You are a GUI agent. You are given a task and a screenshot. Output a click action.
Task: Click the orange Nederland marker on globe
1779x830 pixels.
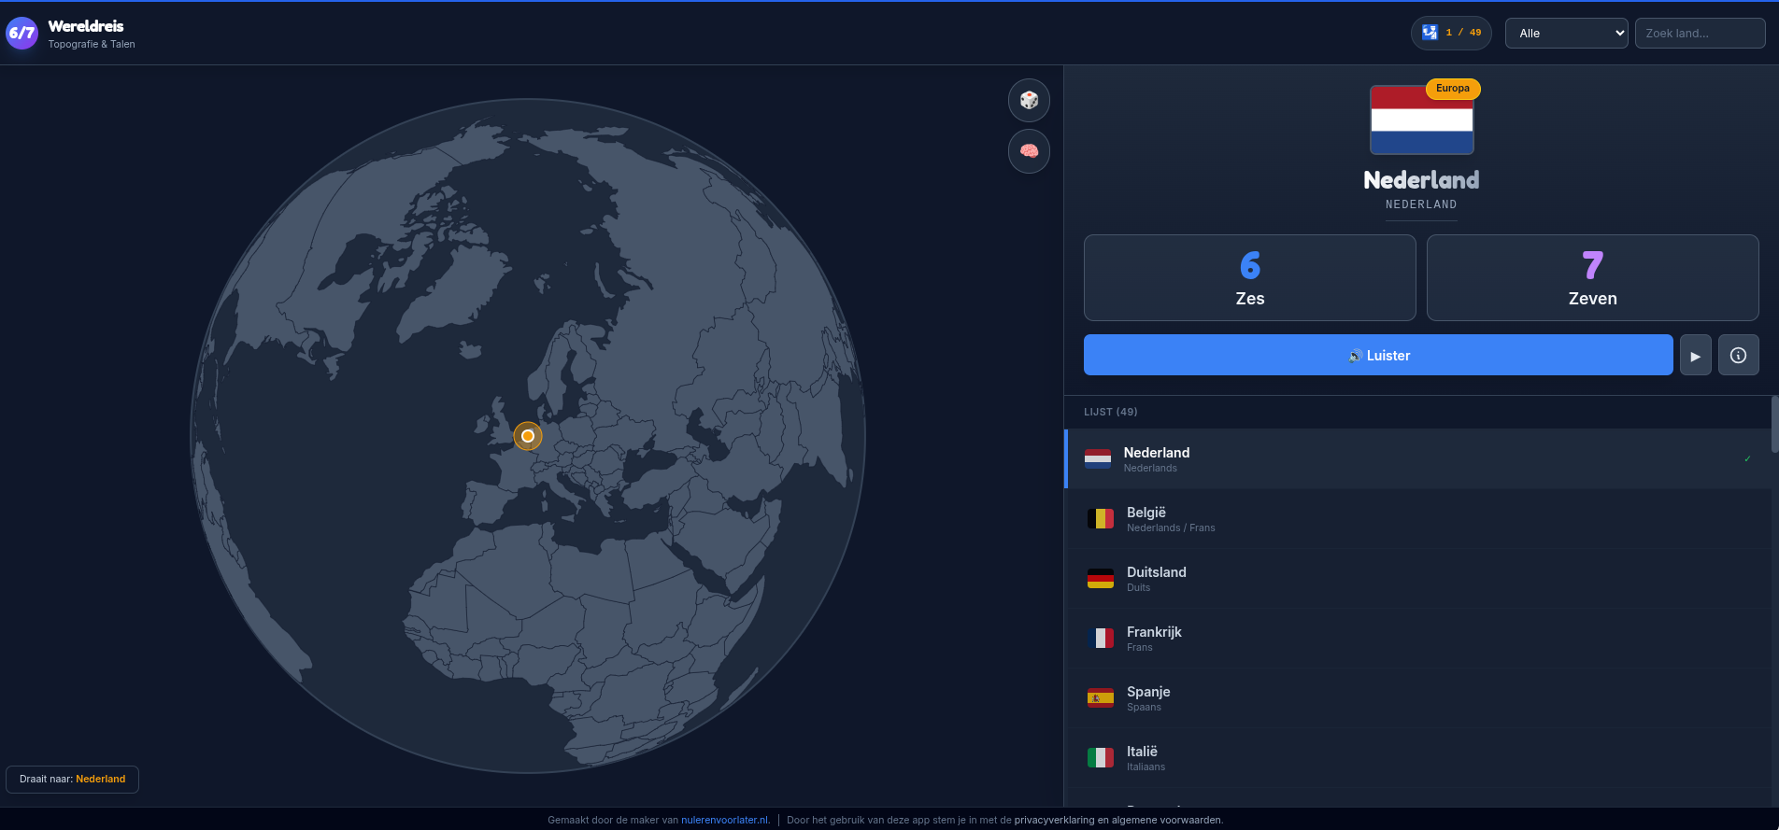pos(528,436)
